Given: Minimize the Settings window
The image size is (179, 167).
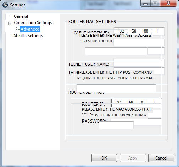Looking at the screenshot, I should click(146, 4).
